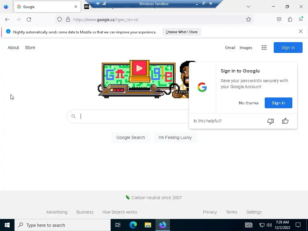Expand the list all tabs chevron
The height and width of the screenshot is (231, 308).
(248, 7)
